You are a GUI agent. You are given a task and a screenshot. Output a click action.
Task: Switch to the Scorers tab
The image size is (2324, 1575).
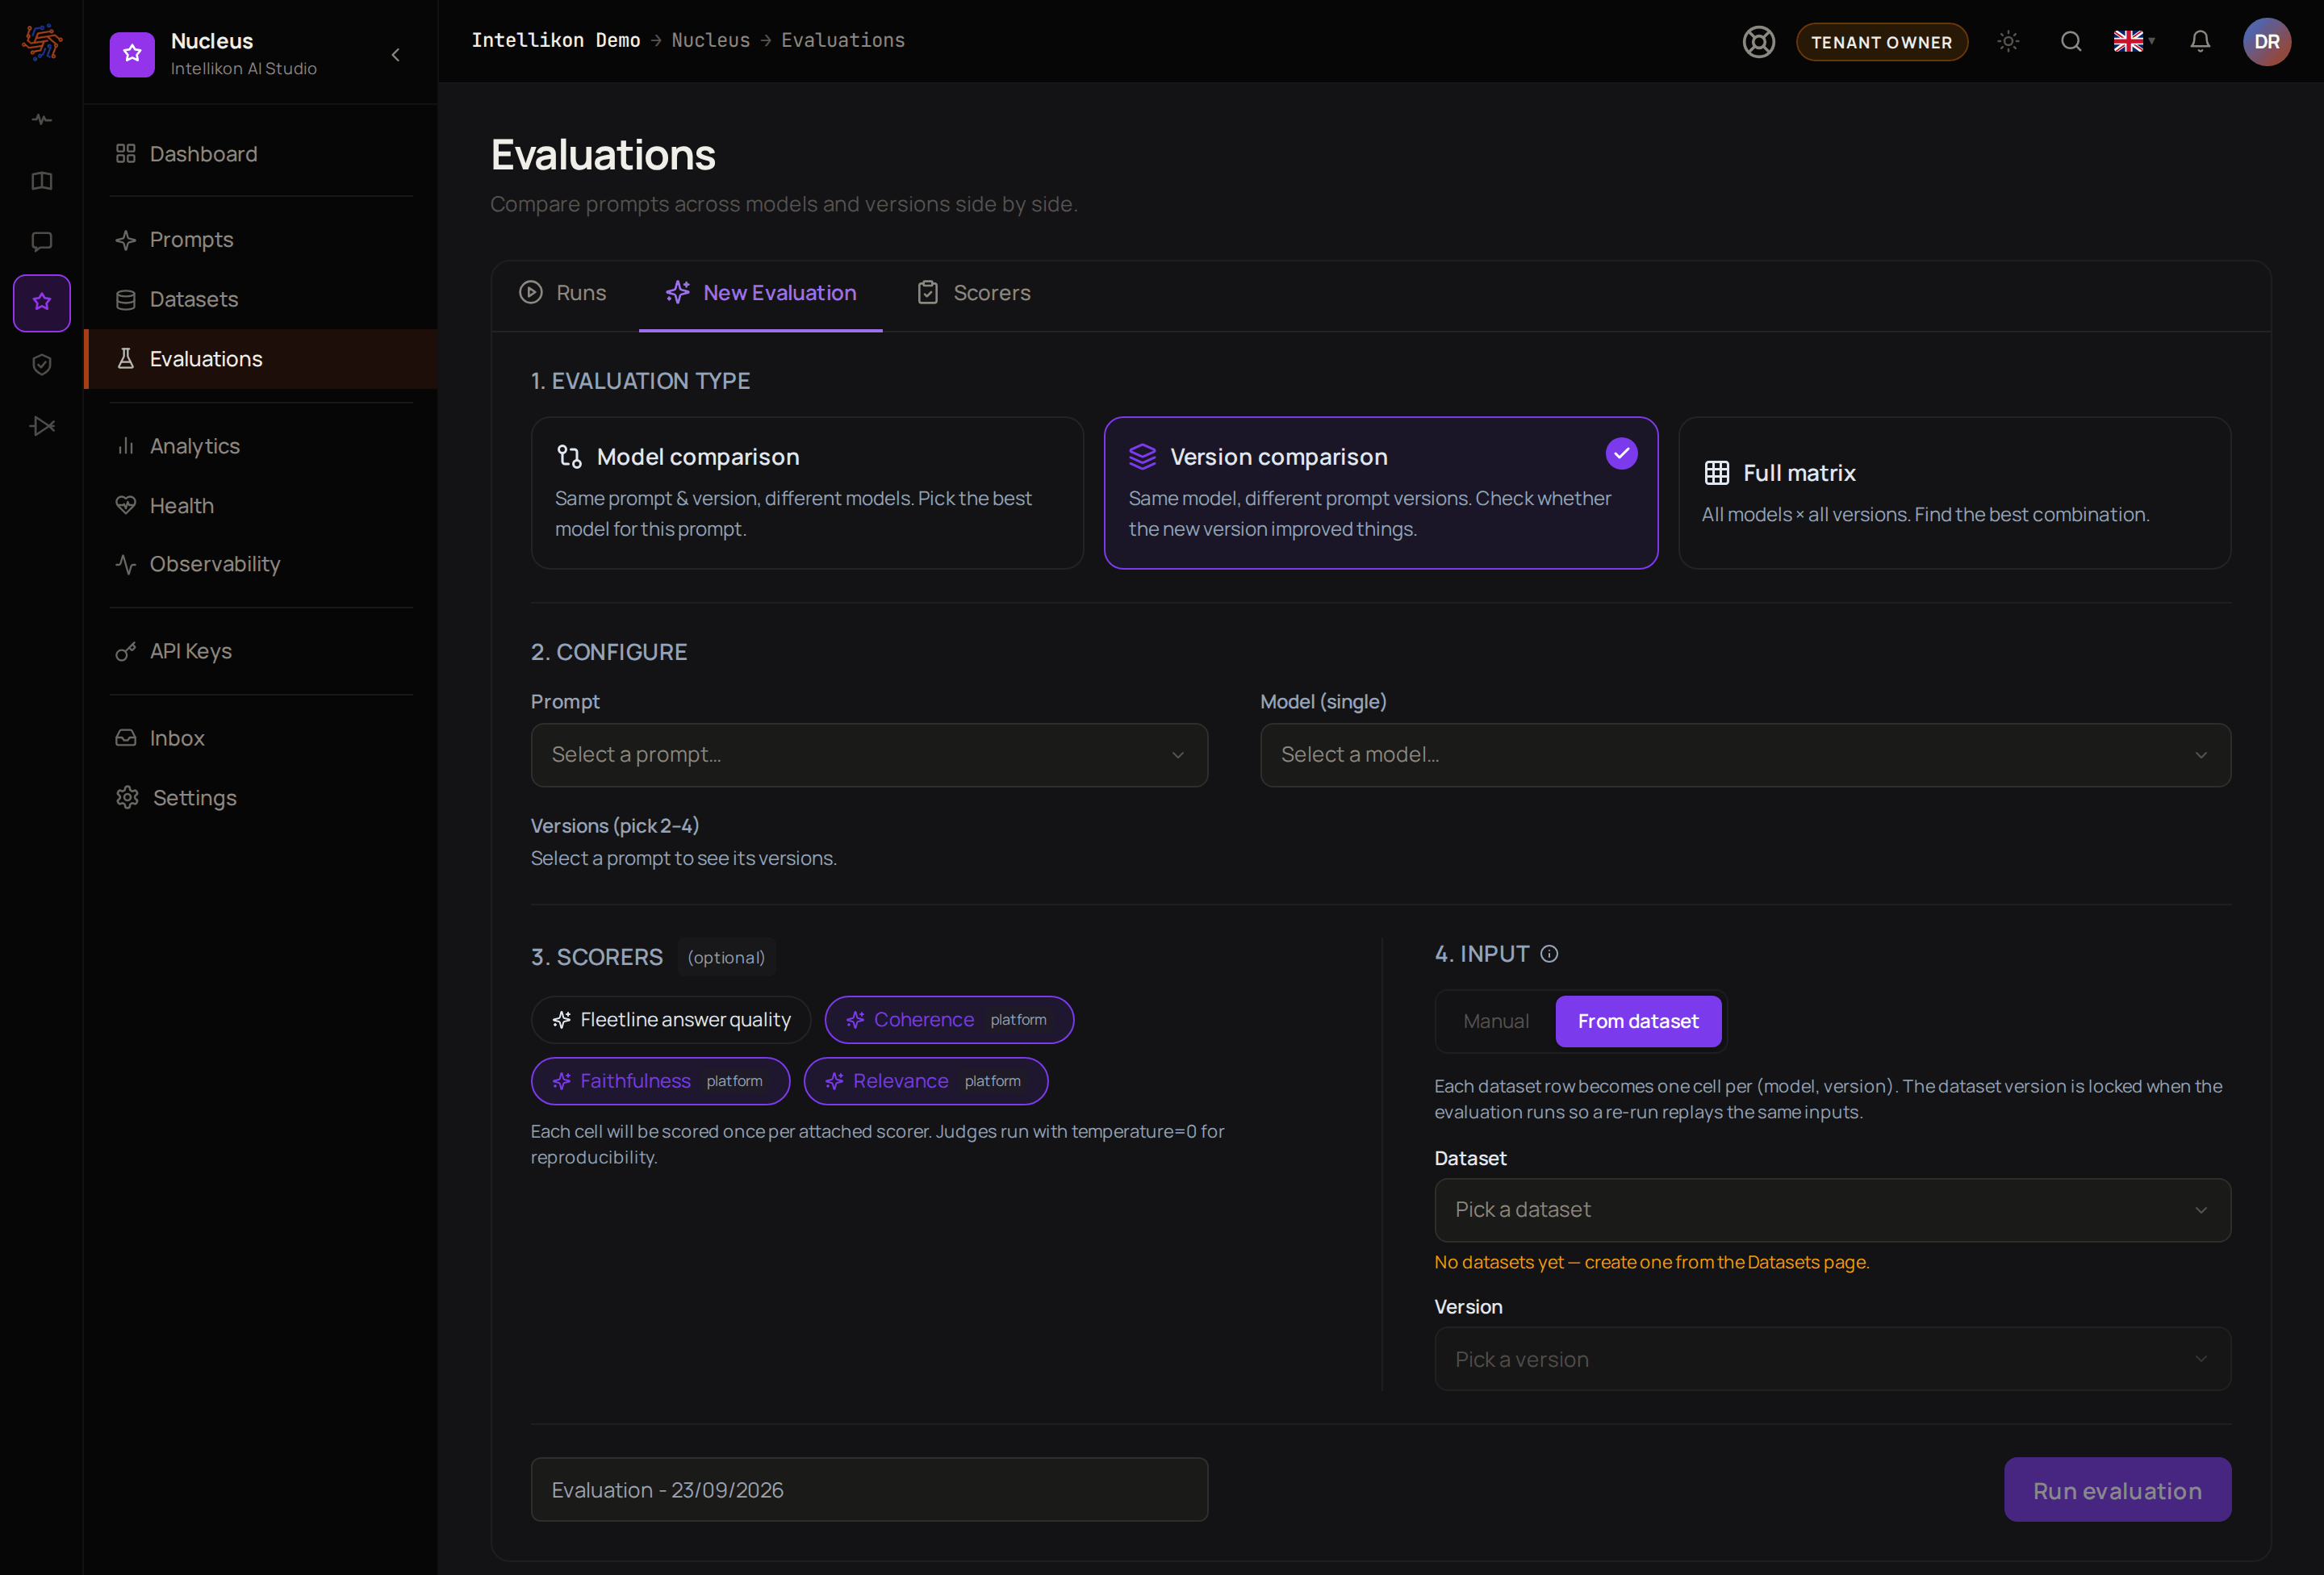(x=974, y=293)
